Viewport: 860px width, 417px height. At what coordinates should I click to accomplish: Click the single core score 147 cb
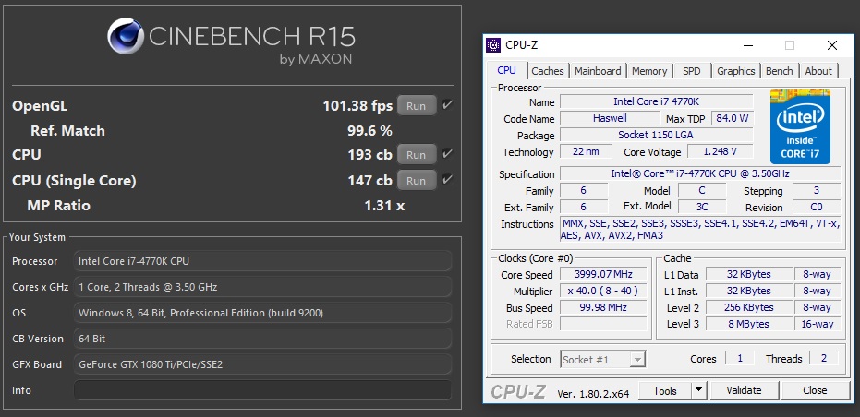(369, 180)
